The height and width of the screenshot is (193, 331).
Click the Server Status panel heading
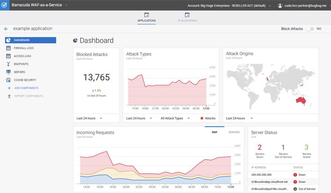coord(264,133)
